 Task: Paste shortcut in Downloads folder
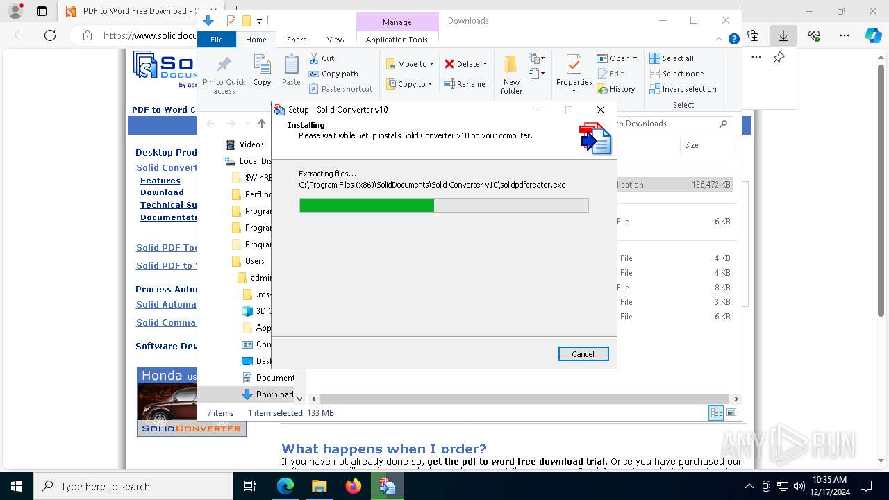tap(341, 89)
